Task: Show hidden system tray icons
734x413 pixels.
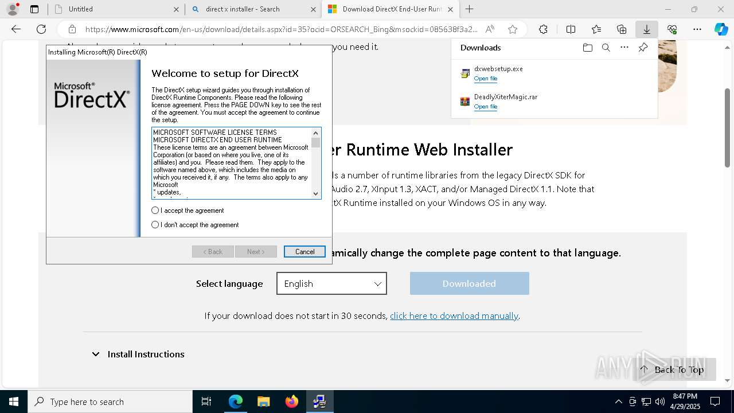Action: point(618,402)
